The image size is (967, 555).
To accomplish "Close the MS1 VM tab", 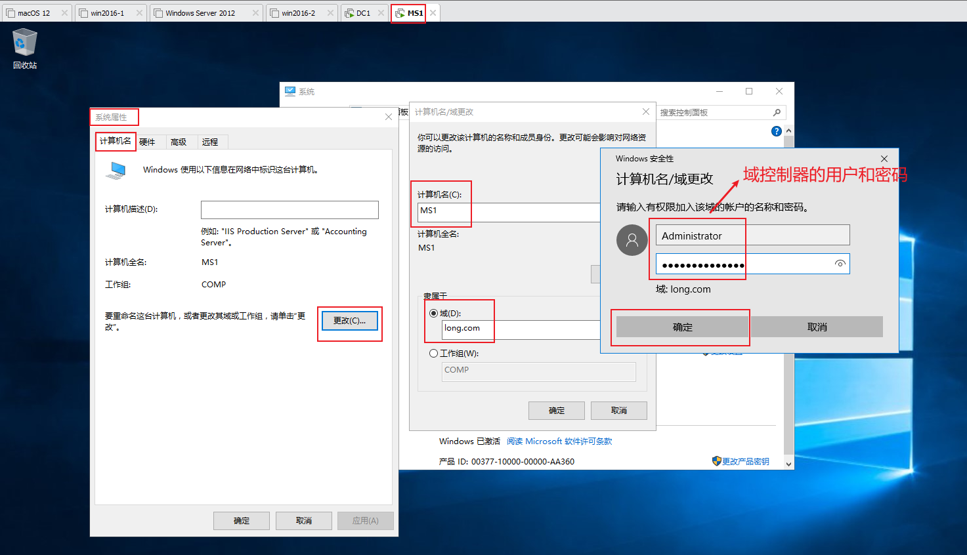I will [433, 13].
